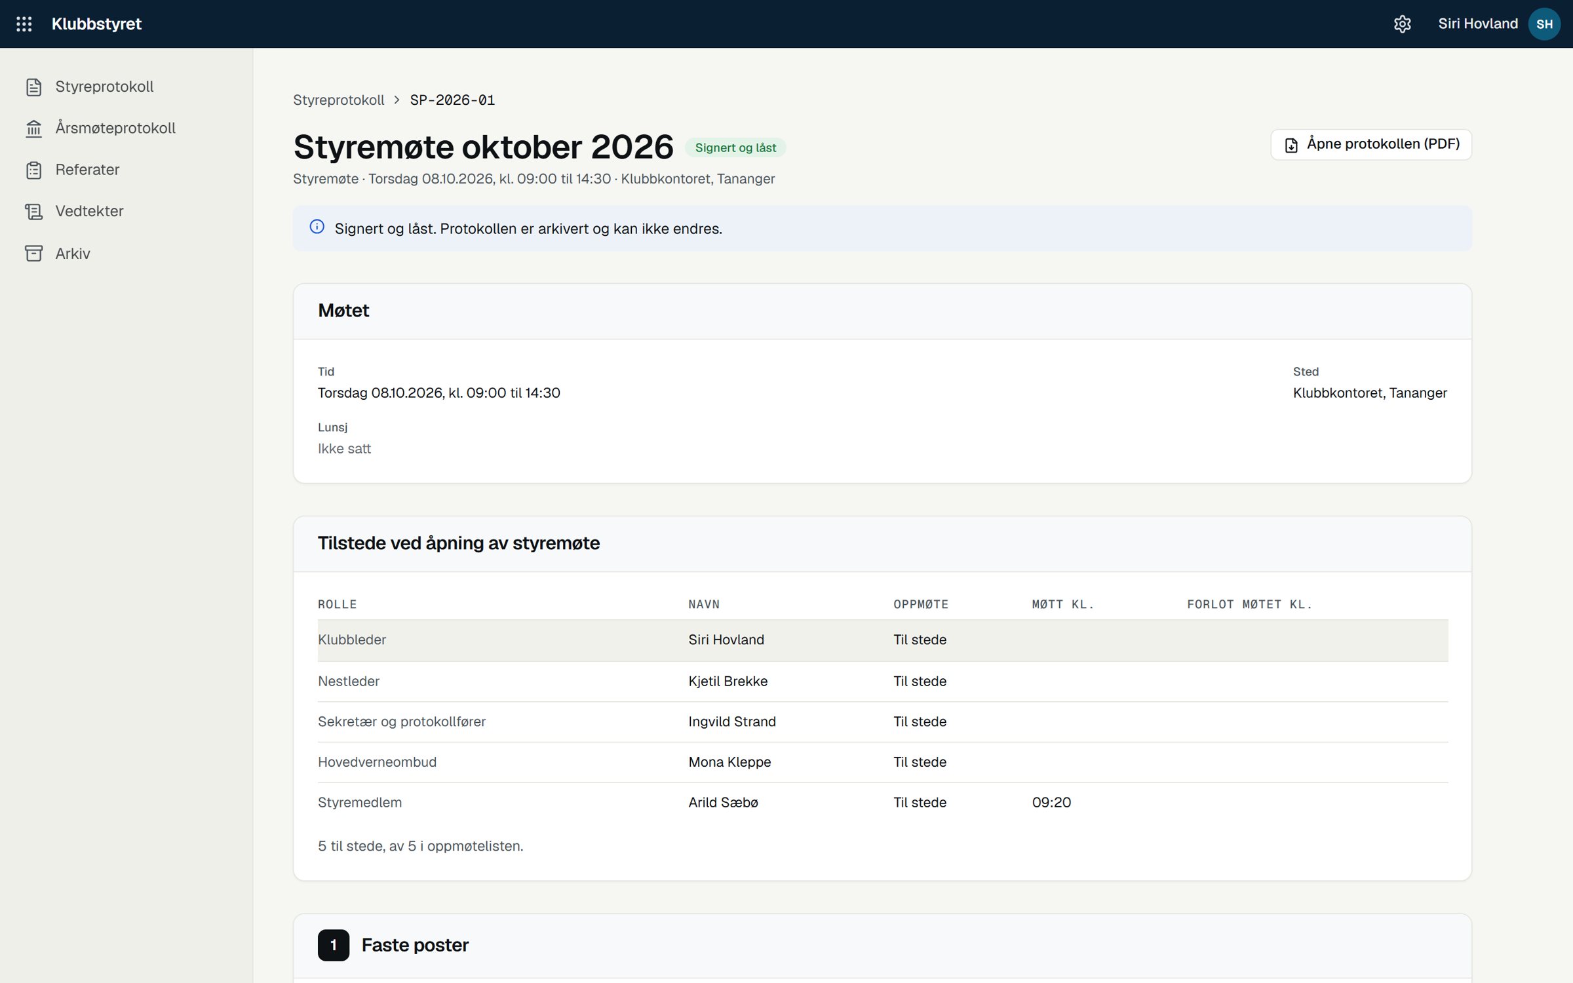Screen dimensions: 1573x983
Task: Click the SH user avatar
Action: [1544, 24]
